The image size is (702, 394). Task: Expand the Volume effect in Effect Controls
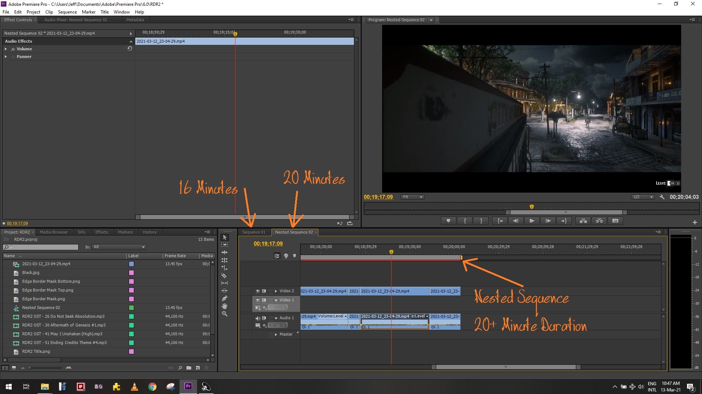click(x=6, y=49)
